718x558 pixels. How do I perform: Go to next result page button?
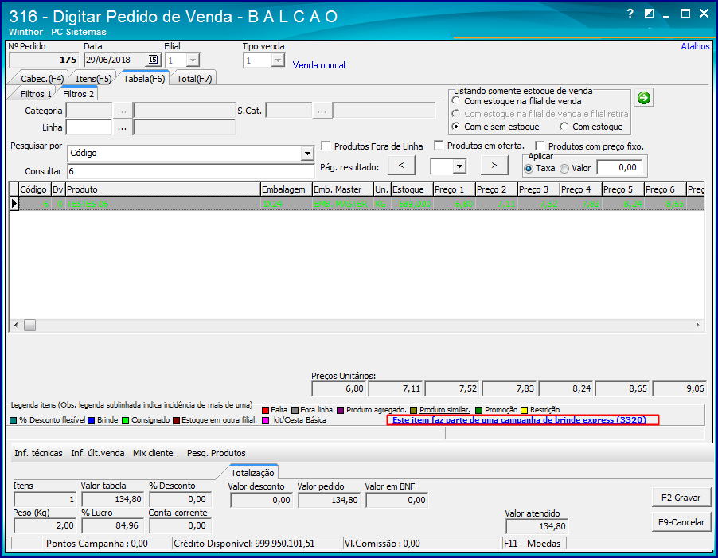pyautogui.click(x=494, y=166)
